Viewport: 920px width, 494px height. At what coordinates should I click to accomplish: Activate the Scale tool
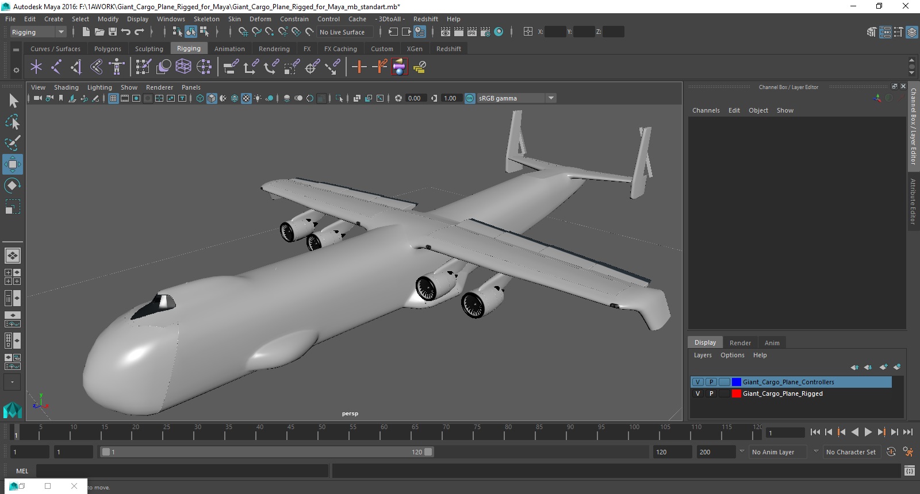[x=13, y=206]
